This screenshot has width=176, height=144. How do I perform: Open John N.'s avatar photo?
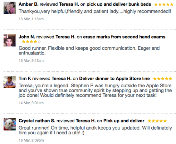[x=10, y=40]
